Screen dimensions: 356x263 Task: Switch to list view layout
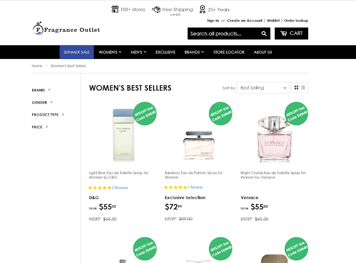click(303, 88)
